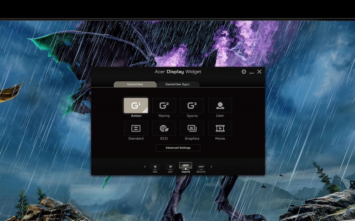This screenshot has height=221, width=355.
Task: Open widget settings gear icon
Action: (x=244, y=72)
